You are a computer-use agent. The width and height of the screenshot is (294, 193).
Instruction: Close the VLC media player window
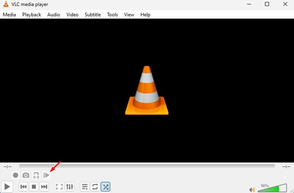(285, 4)
